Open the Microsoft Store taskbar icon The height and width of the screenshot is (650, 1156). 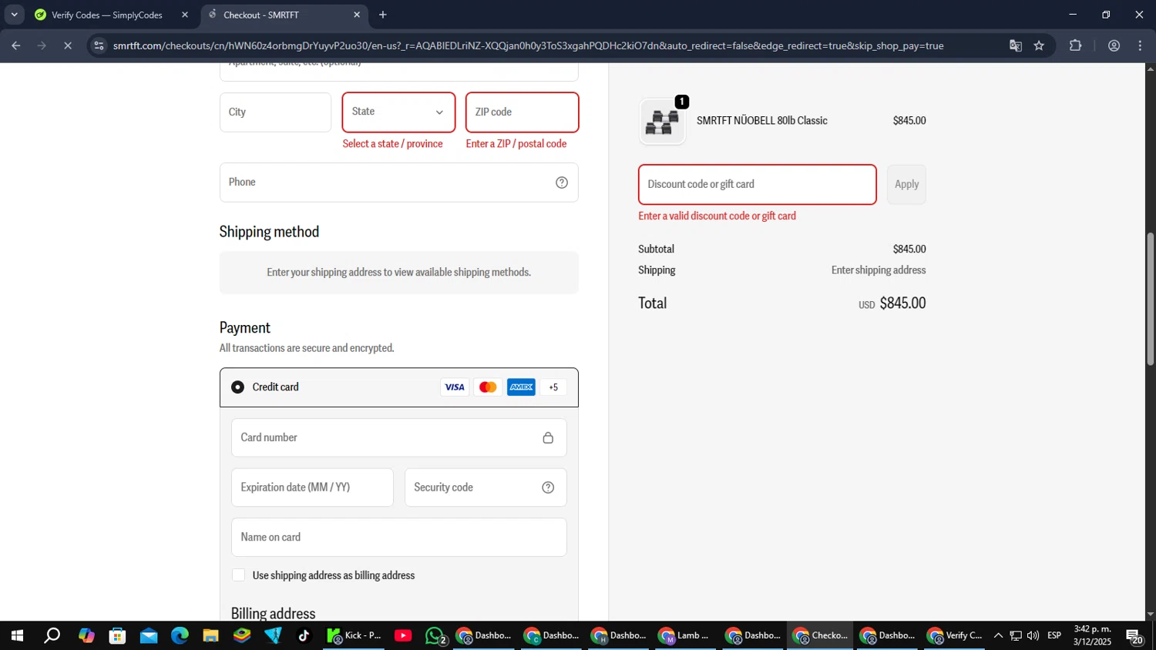117,635
